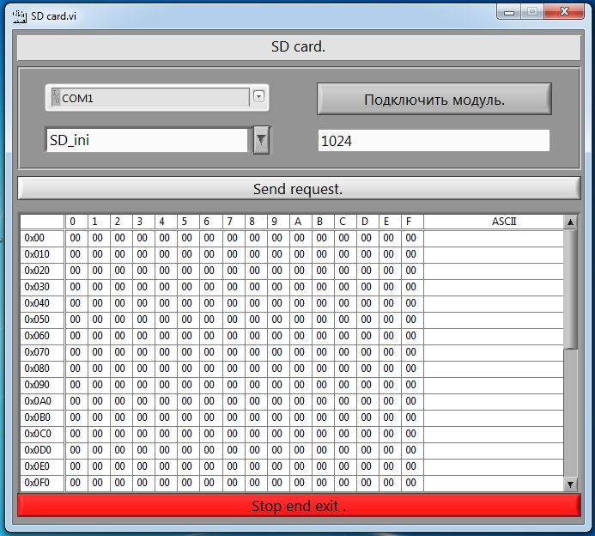Click the SD card. title banner
595x536 pixels.
tap(298, 47)
